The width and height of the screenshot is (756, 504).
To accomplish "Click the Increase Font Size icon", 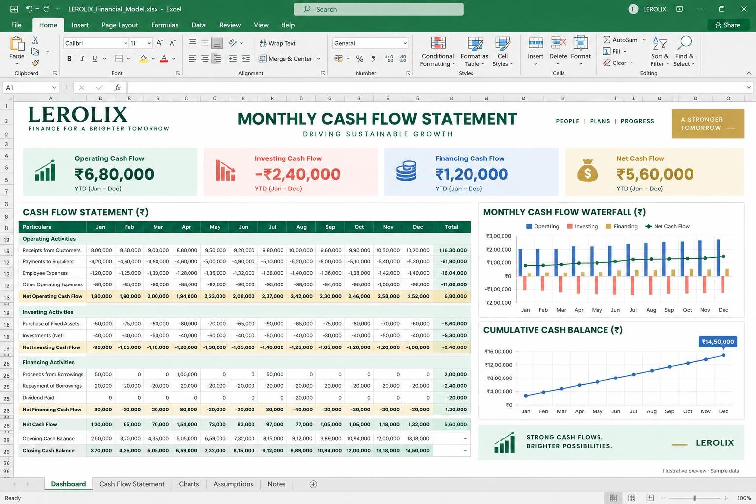I will pos(160,43).
